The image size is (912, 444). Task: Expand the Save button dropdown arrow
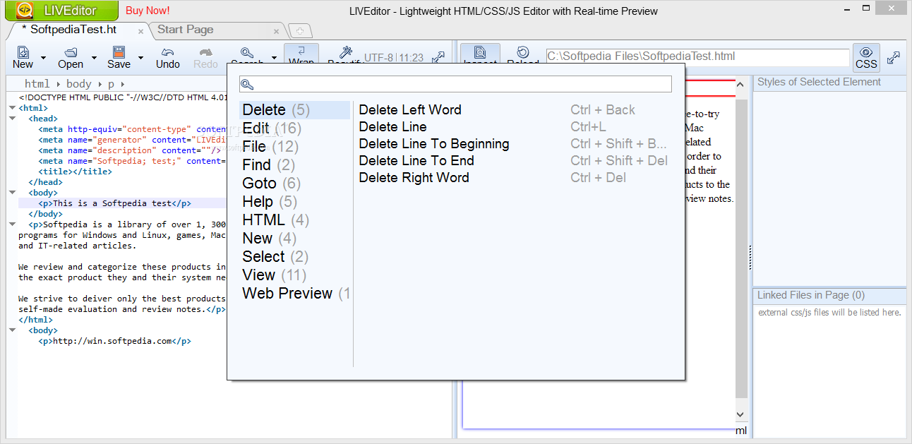point(140,58)
